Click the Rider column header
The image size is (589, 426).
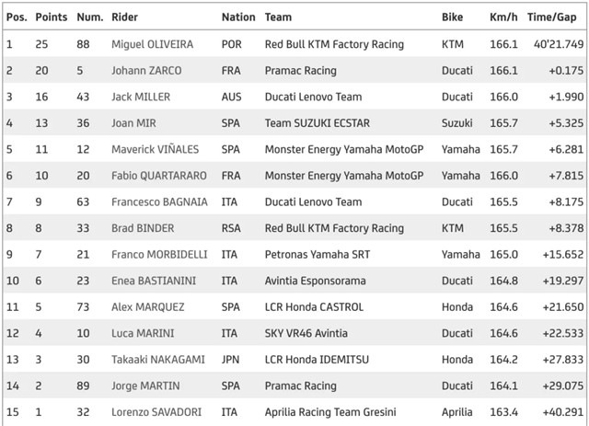click(124, 17)
